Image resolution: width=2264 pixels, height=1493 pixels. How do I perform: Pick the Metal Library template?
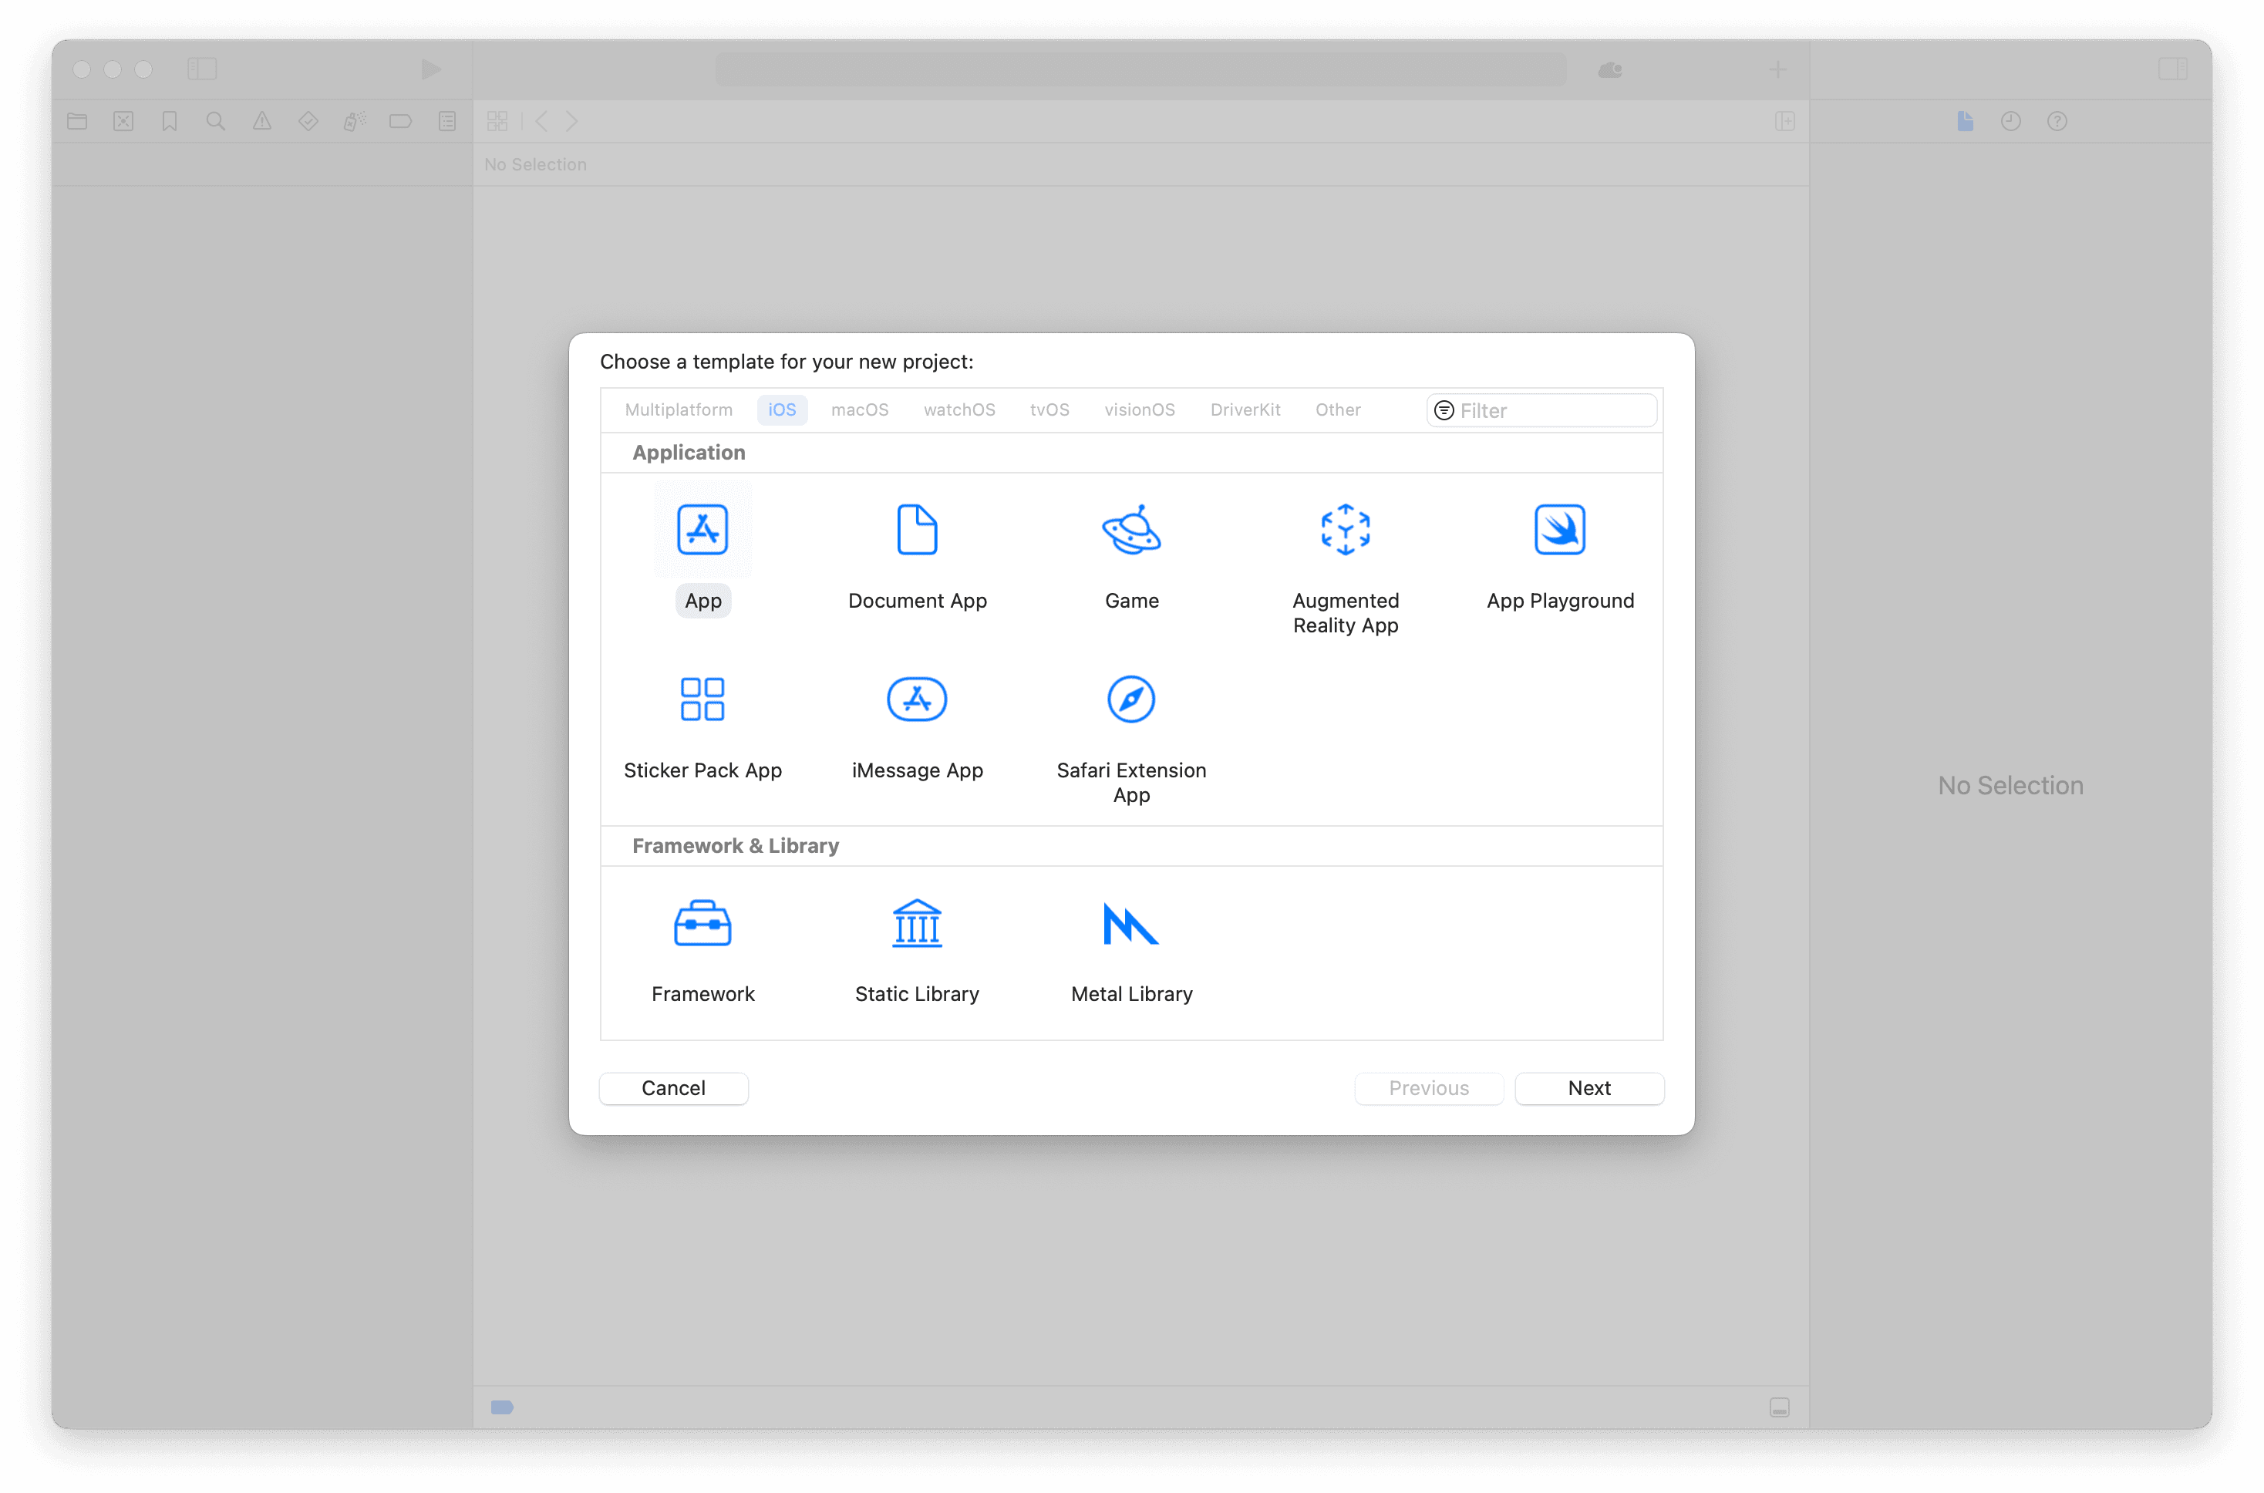pyautogui.click(x=1131, y=924)
